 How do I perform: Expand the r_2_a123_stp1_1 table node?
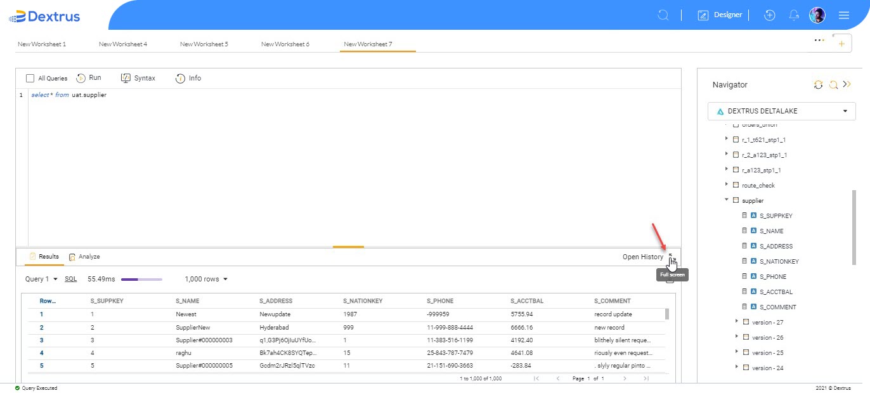[727, 155]
